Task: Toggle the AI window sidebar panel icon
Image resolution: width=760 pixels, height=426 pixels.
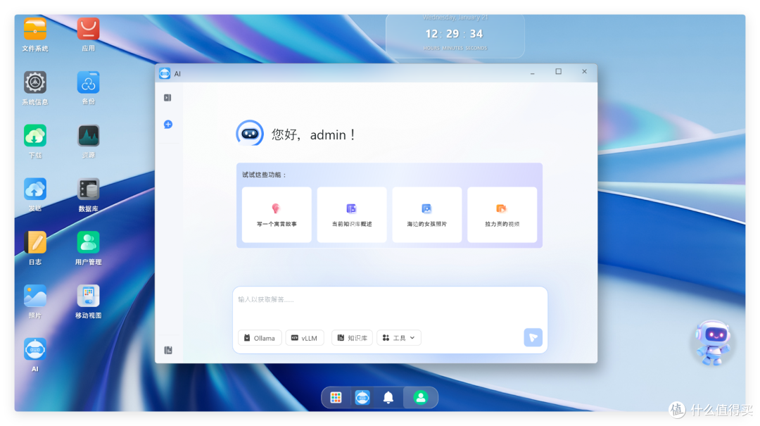Action: [167, 98]
